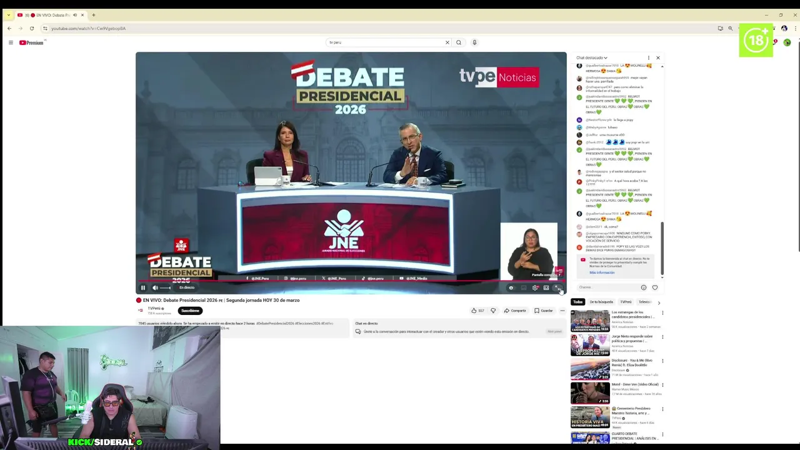Click the browser zoom magnifier icon
The width and height of the screenshot is (800, 450).
tap(730, 28)
